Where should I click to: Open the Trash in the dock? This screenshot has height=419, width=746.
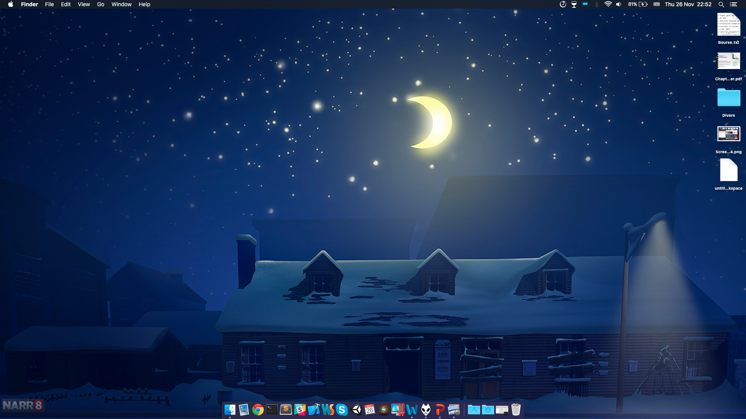516,410
